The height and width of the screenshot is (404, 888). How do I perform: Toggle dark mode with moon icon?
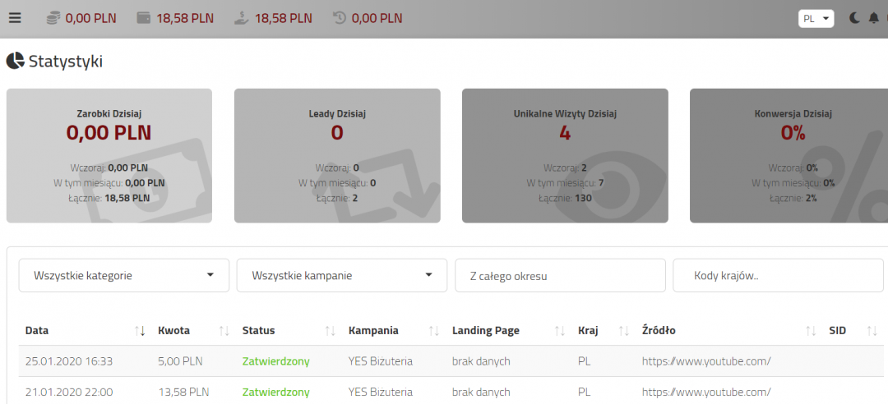pyautogui.click(x=854, y=18)
